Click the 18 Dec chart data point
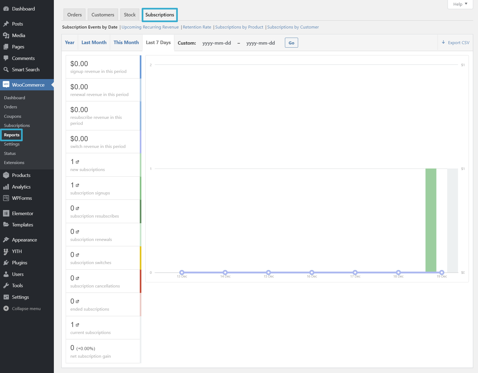478x373 pixels. point(398,272)
